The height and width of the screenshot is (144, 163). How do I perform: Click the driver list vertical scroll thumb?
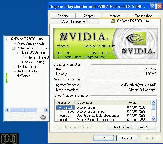154,107
